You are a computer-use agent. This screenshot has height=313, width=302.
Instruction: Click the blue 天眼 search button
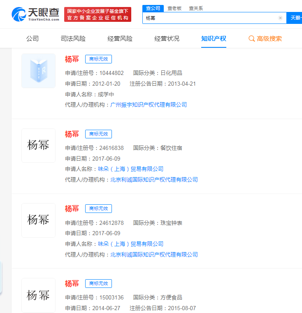coord(294,18)
